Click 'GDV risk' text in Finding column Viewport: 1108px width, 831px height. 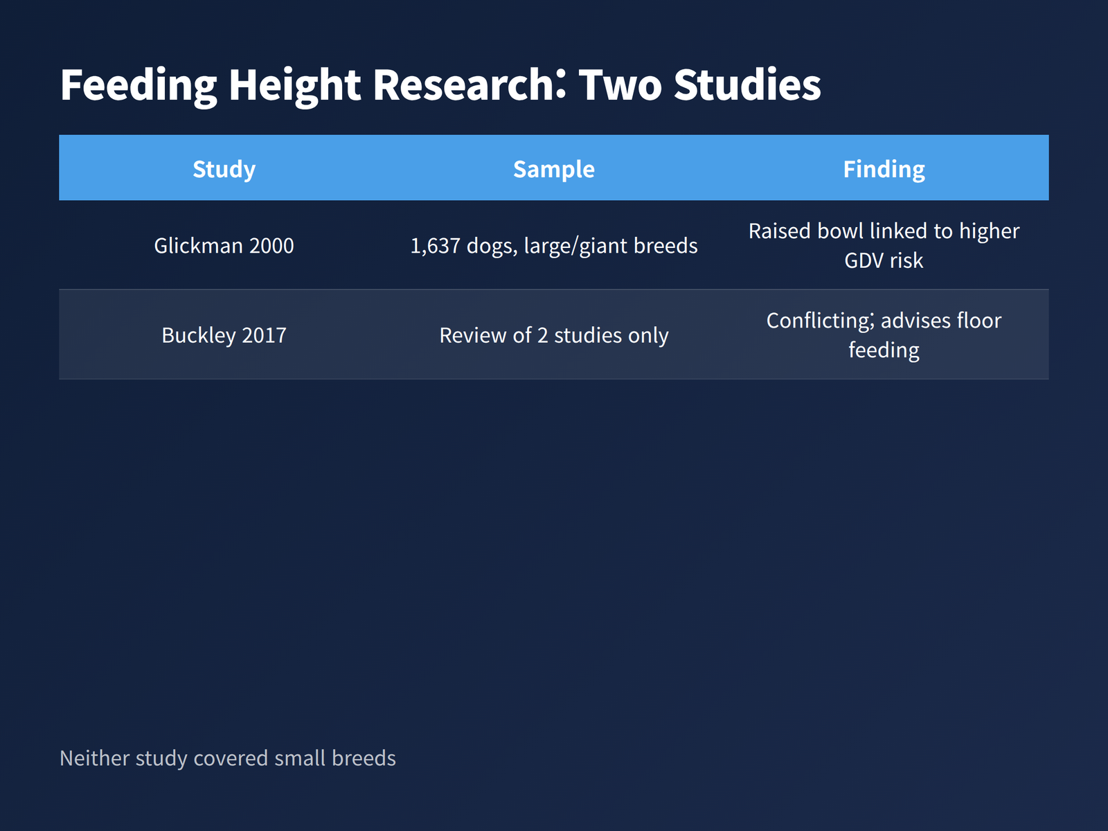click(884, 260)
